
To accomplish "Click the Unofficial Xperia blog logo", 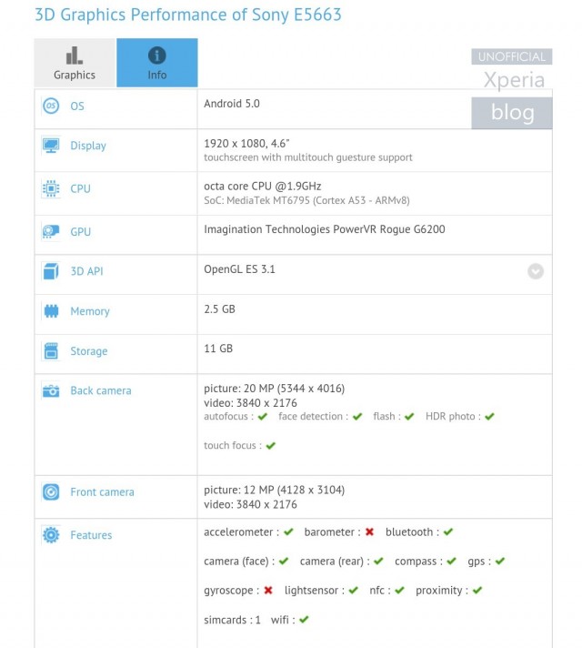I will [x=511, y=89].
